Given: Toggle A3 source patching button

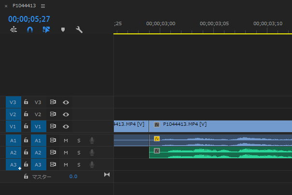Looking at the screenshot, I should (x=14, y=165).
